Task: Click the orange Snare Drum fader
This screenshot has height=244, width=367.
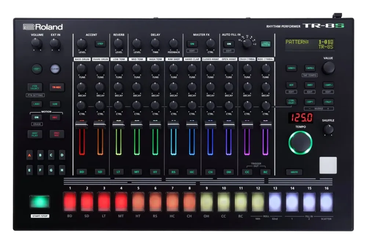Action: [x=100, y=125]
